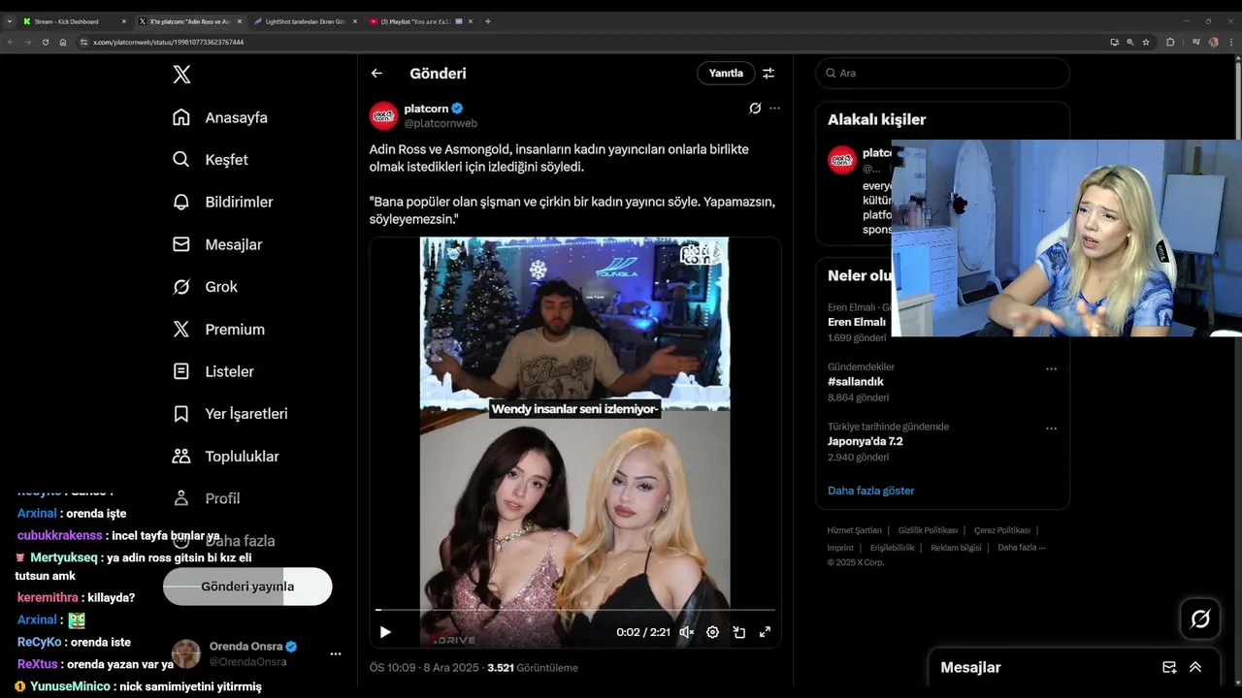
Task: Expand the Mesajlar dock
Action: point(1195,668)
